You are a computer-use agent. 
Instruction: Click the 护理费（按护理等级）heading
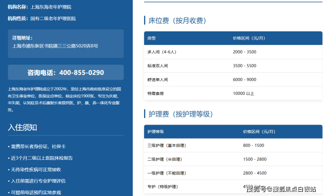point(181,114)
